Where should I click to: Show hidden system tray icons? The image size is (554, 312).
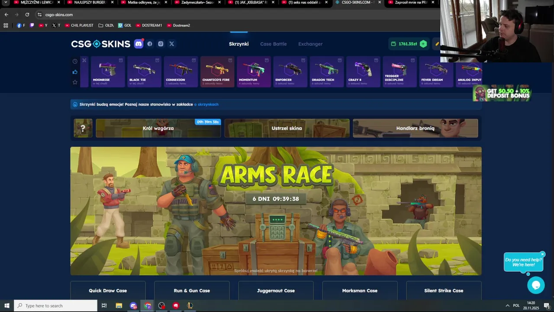tap(507, 305)
